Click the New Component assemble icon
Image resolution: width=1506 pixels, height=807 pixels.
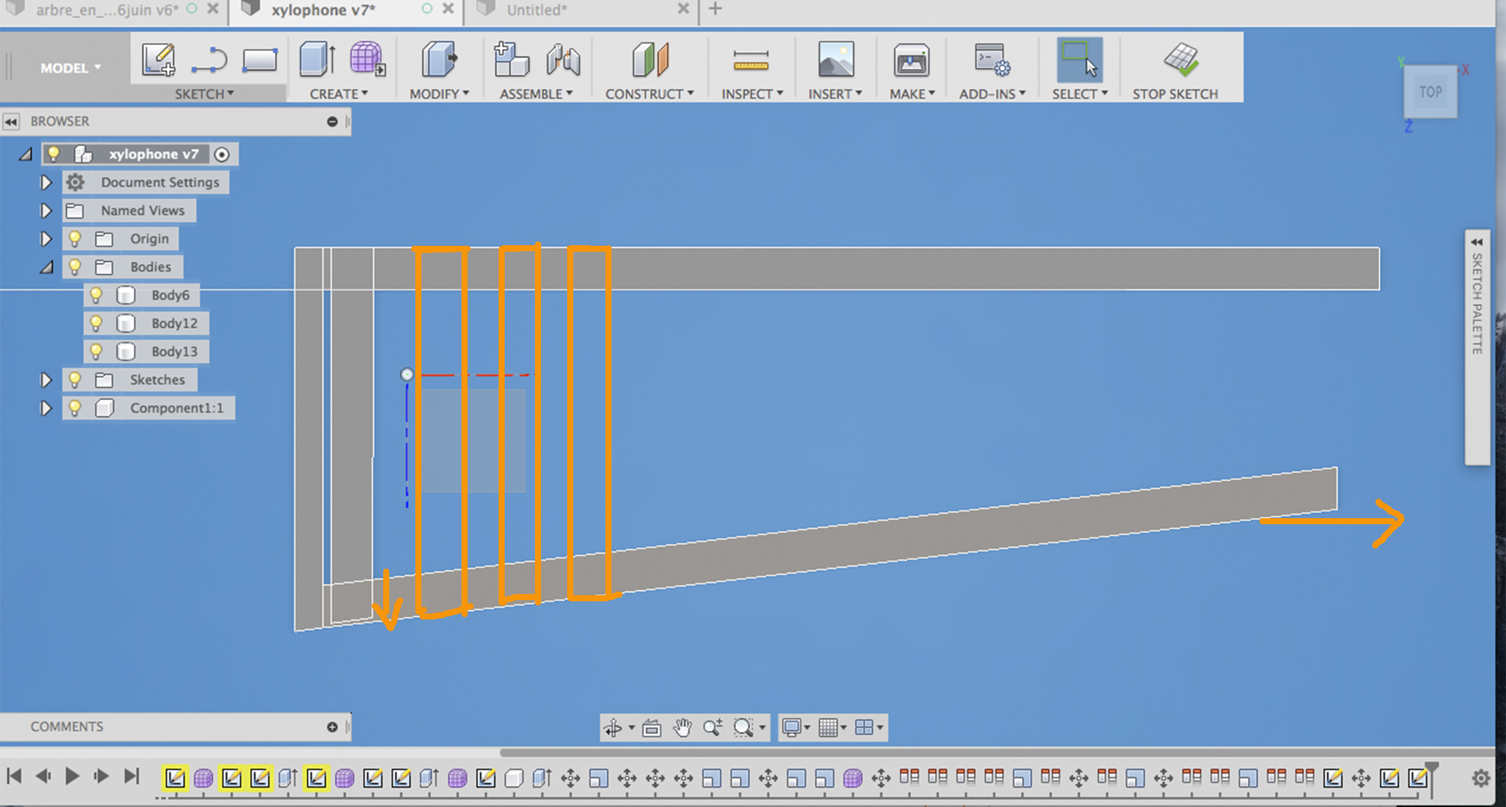(x=511, y=59)
